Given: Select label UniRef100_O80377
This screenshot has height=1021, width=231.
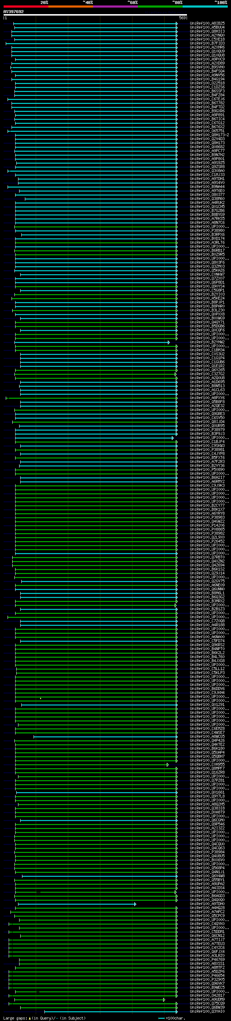Looking at the screenshot, I should pyautogui.click(x=207, y=194).
